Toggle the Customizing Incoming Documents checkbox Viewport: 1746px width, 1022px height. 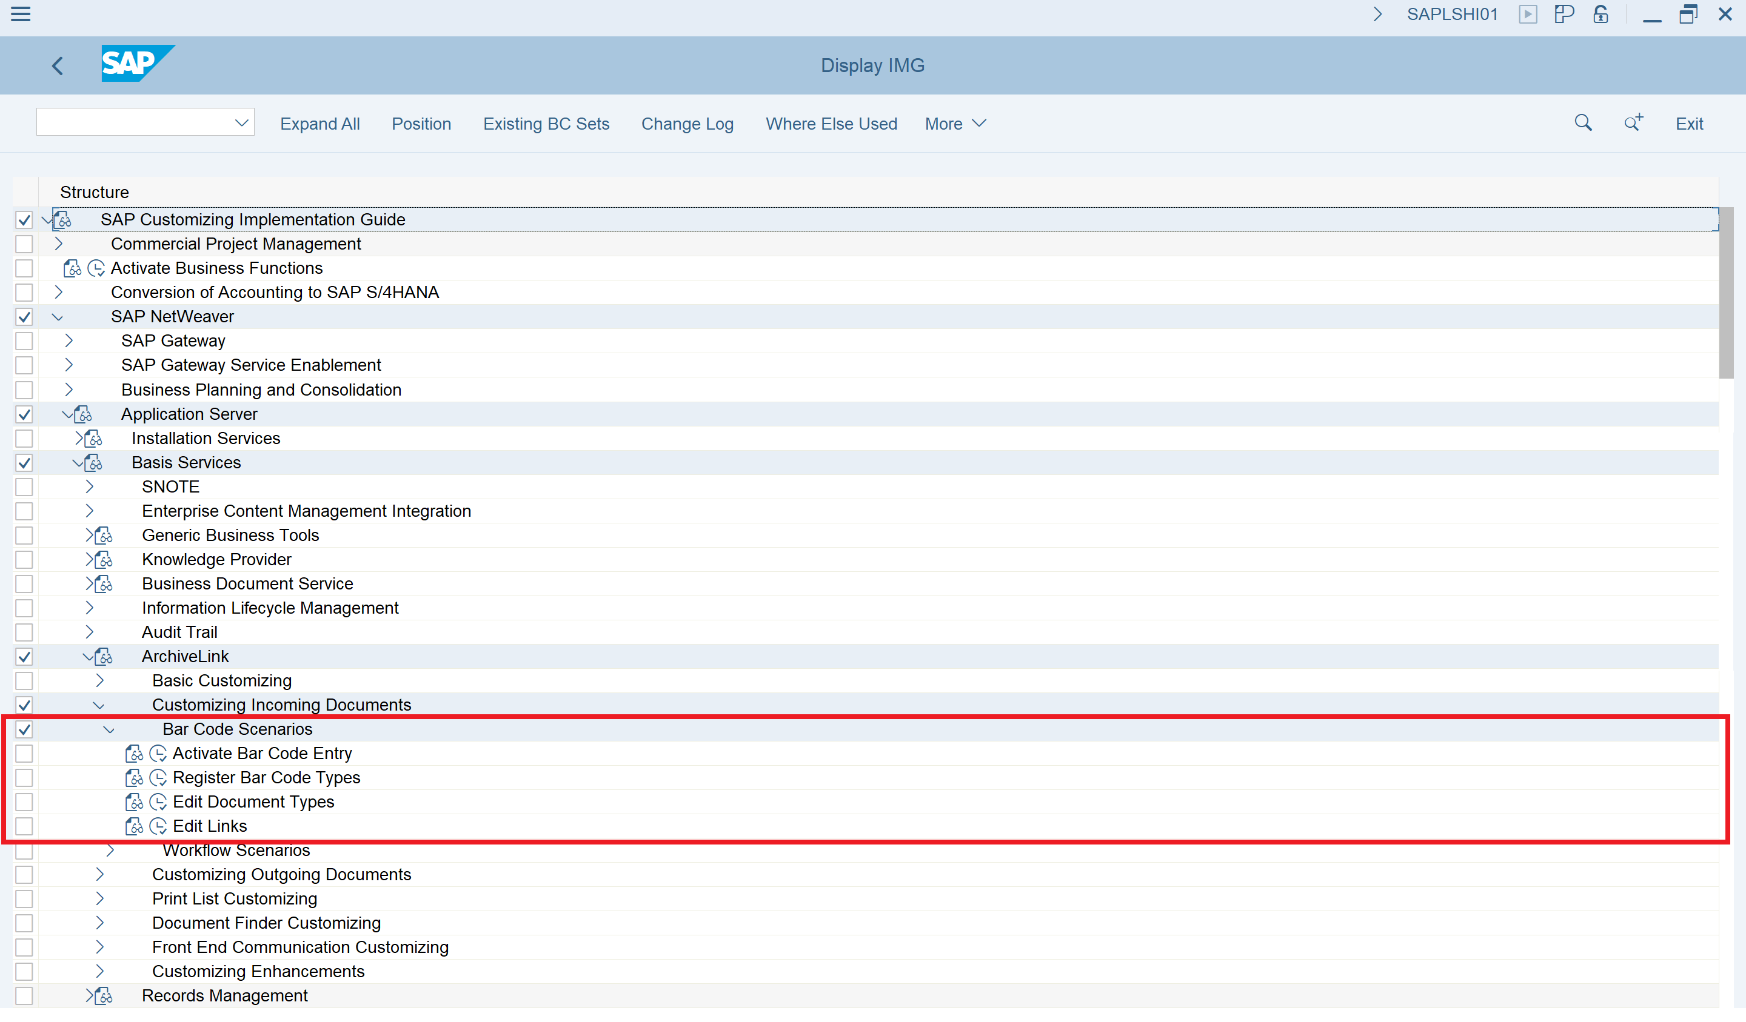coord(27,705)
